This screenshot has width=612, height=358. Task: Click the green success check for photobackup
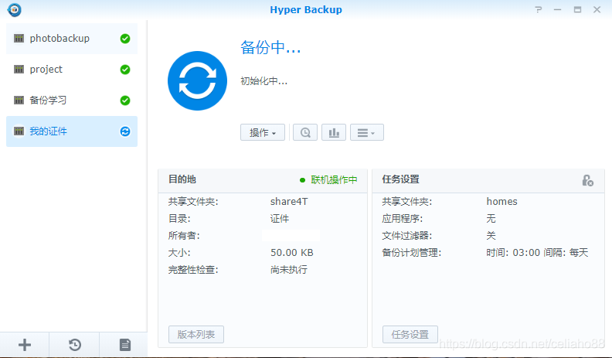click(x=125, y=39)
